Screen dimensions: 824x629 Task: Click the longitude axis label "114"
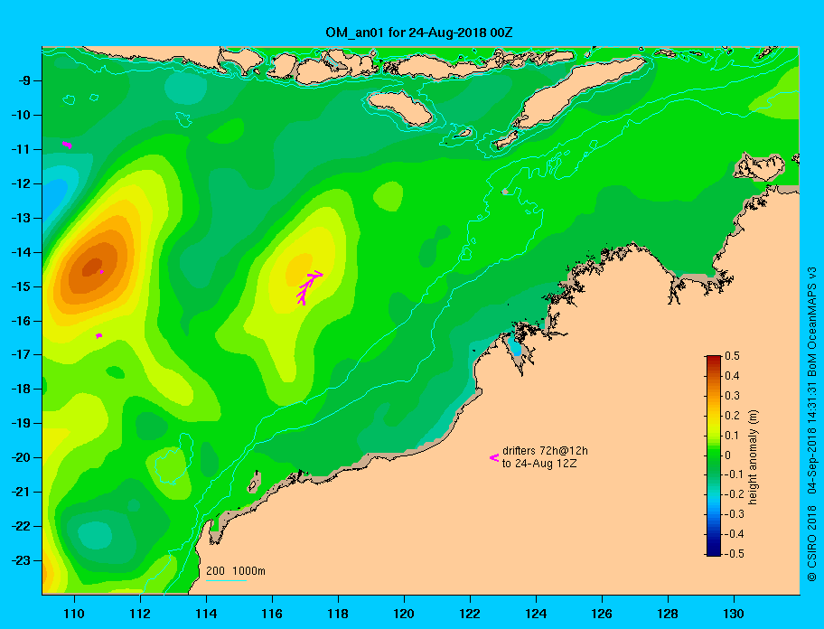tap(207, 614)
